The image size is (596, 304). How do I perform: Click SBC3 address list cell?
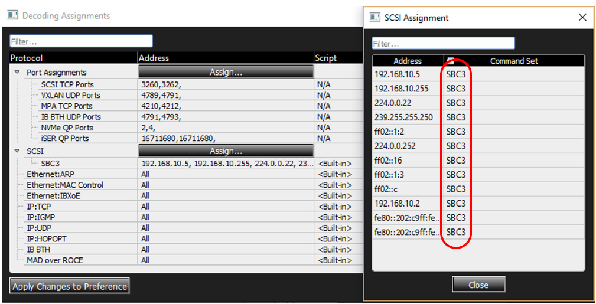pos(227,164)
